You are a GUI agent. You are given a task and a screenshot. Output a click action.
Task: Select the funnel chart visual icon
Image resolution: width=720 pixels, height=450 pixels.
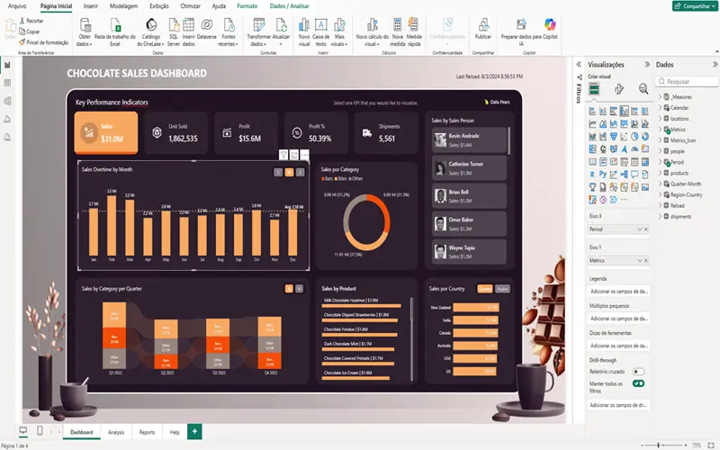[x=614, y=137]
